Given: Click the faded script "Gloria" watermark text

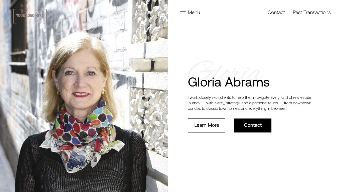Looking at the screenshot, I should pos(225,70).
